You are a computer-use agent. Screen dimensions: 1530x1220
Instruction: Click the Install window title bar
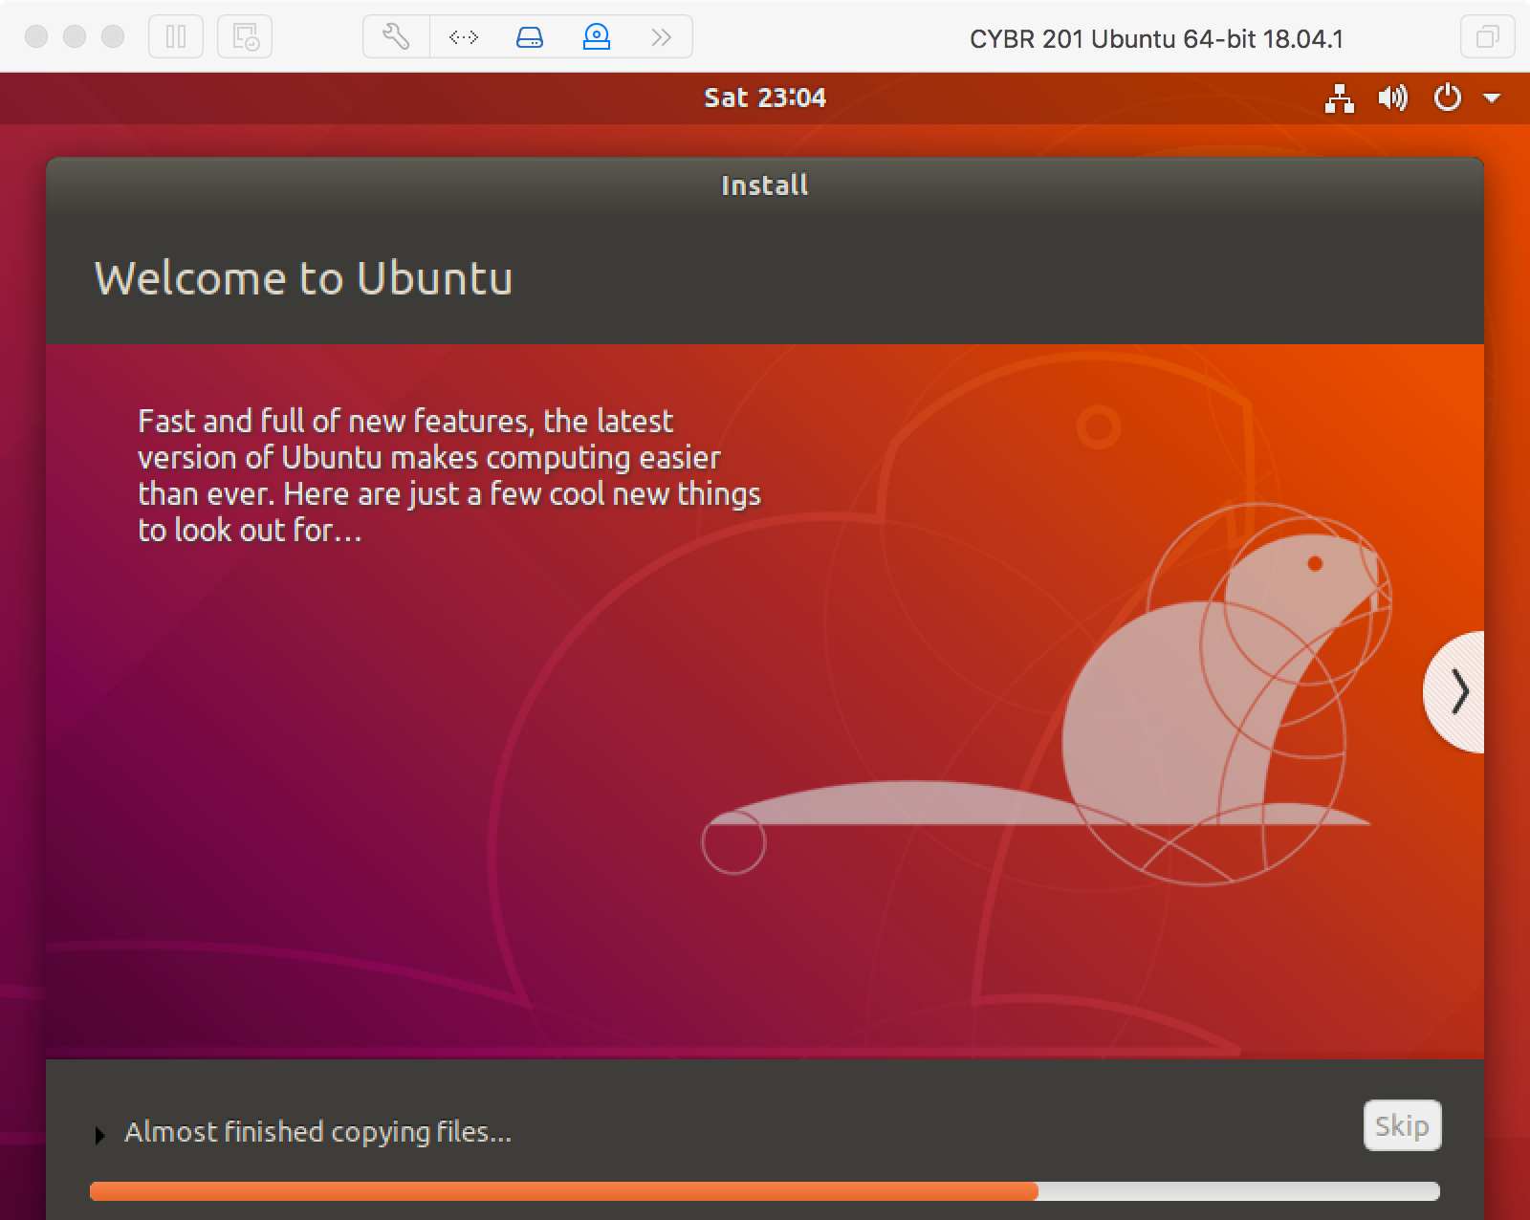tap(765, 185)
